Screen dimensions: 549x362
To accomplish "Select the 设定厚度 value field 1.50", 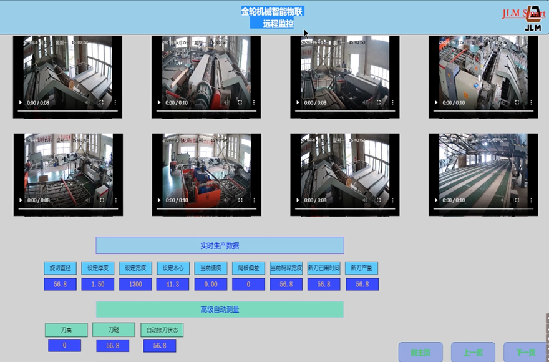I will pyautogui.click(x=98, y=285).
